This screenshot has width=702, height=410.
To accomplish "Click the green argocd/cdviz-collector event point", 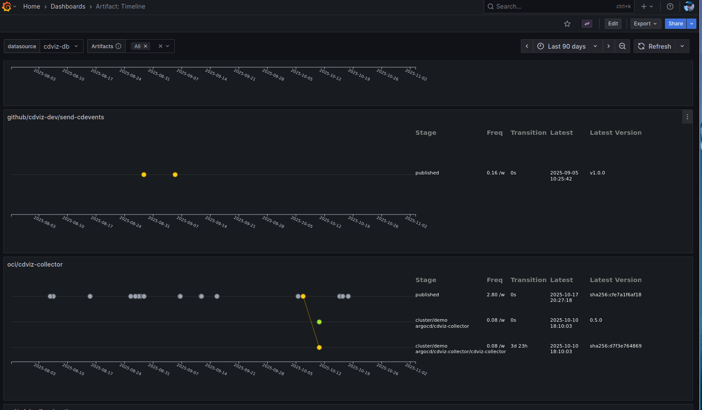I will click(x=319, y=322).
